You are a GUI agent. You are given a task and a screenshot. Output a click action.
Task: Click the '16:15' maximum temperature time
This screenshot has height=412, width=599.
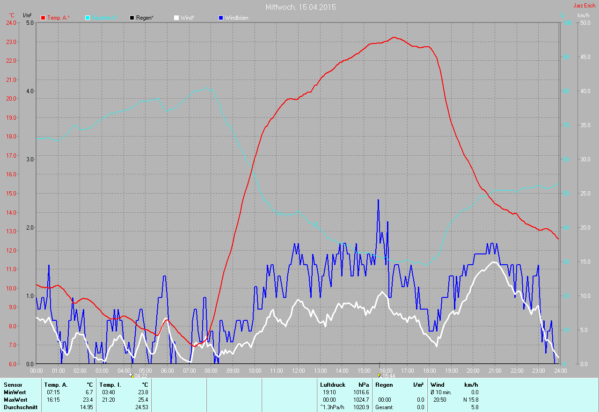[53, 400]
